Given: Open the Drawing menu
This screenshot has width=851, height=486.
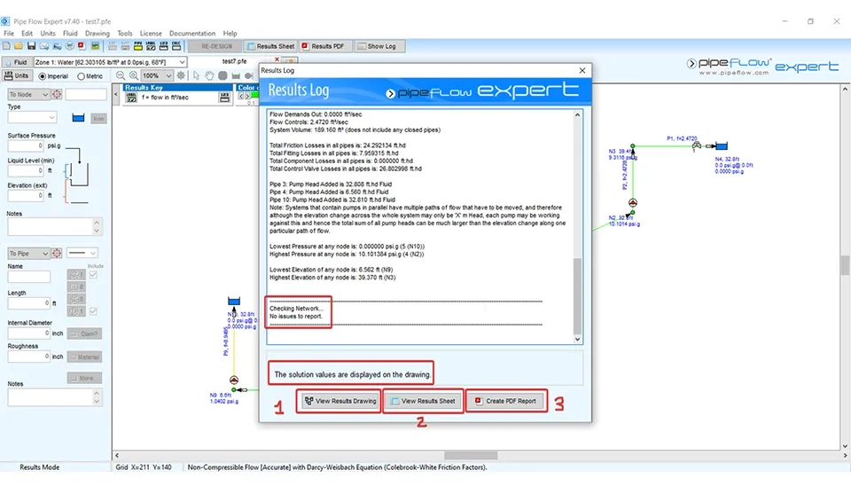Looking at the screenshot, I should pos(97,34).
